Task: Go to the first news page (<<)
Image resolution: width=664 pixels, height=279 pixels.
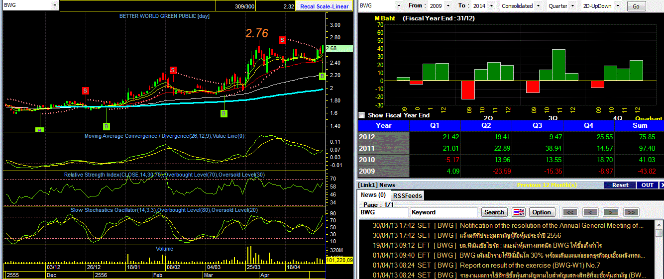Action: tap(570, 212)
